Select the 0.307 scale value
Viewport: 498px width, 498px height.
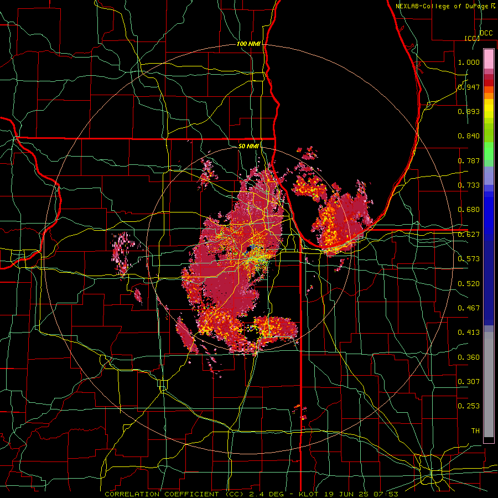469,381
